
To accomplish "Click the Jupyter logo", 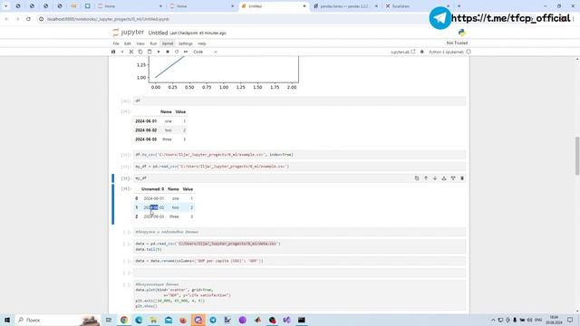I will 128,33.
